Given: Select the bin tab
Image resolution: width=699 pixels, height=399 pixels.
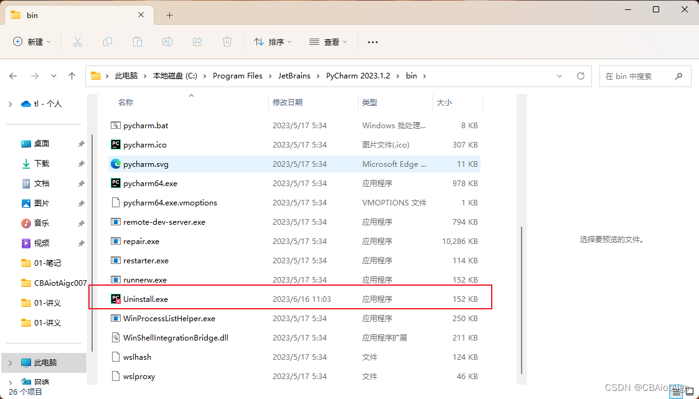Looking at the screenshot, I should [78, 15].
